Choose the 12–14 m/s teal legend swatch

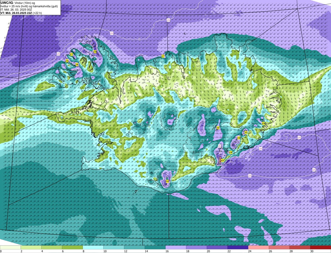pyautogui.click(x=134, y=247)
